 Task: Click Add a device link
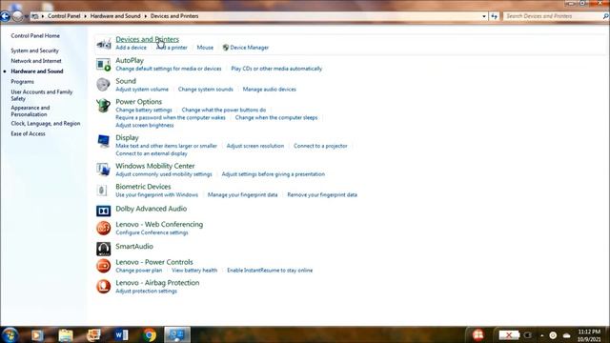coord(132,48)
